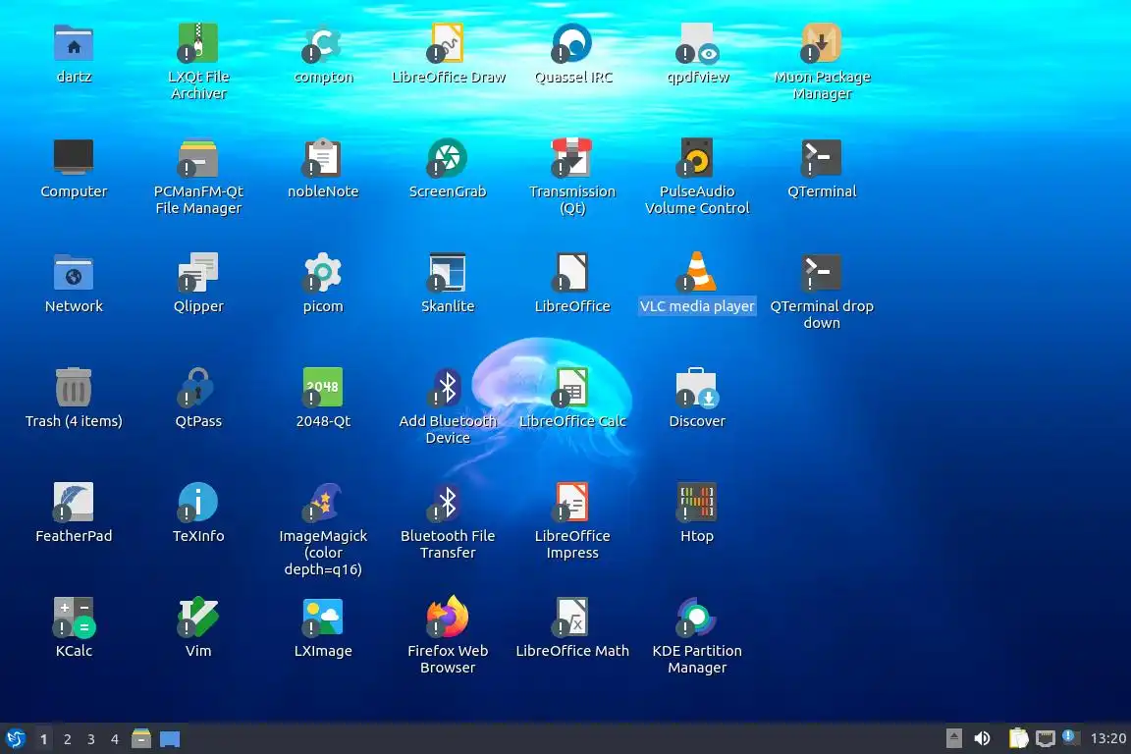The height and width of the screenshot is (754, 1131).
Task: Open the Trash (4 items) icon
Action: 74,388
